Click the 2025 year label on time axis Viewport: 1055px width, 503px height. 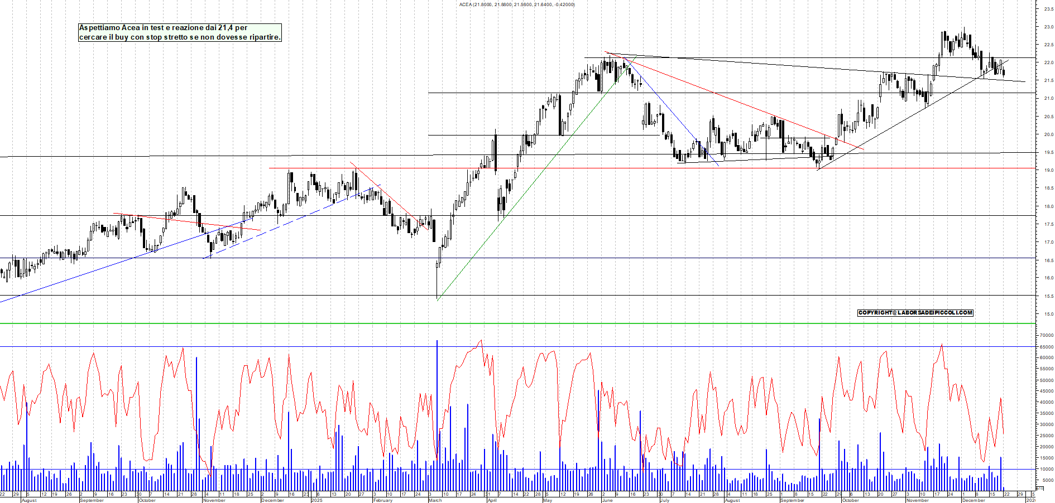[317, 500]
